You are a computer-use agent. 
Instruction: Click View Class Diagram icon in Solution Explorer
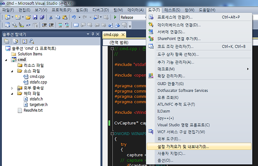coord(32,41)
